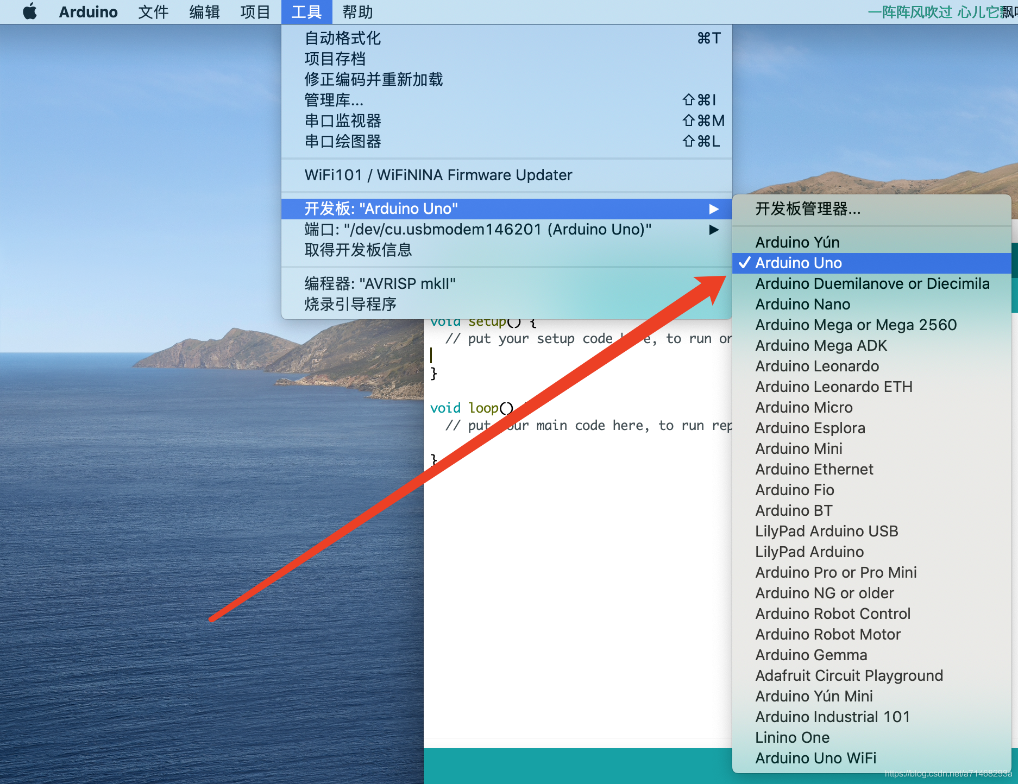Open the 文件 menu

[x=153, y=12]
